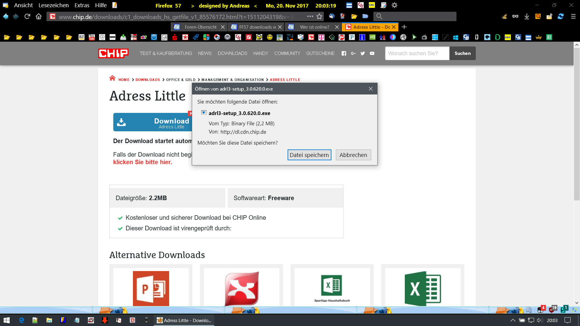This screenshot has height=326, width=580.
Task: Click the Home button icon
Action: tap(39, 16)
